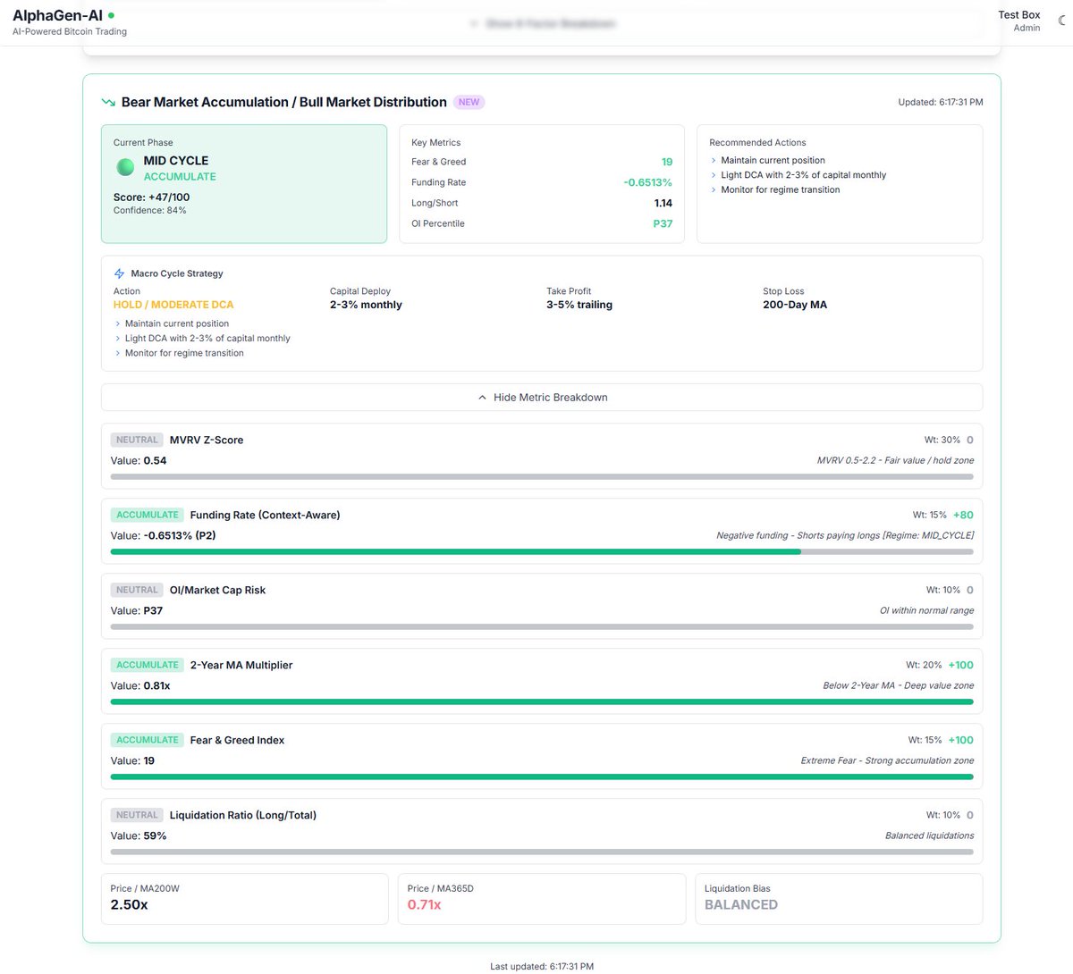This screenshot has height=974, width=1073.
Task: Click Last updated footer timestamp
Action: point(542,967)
